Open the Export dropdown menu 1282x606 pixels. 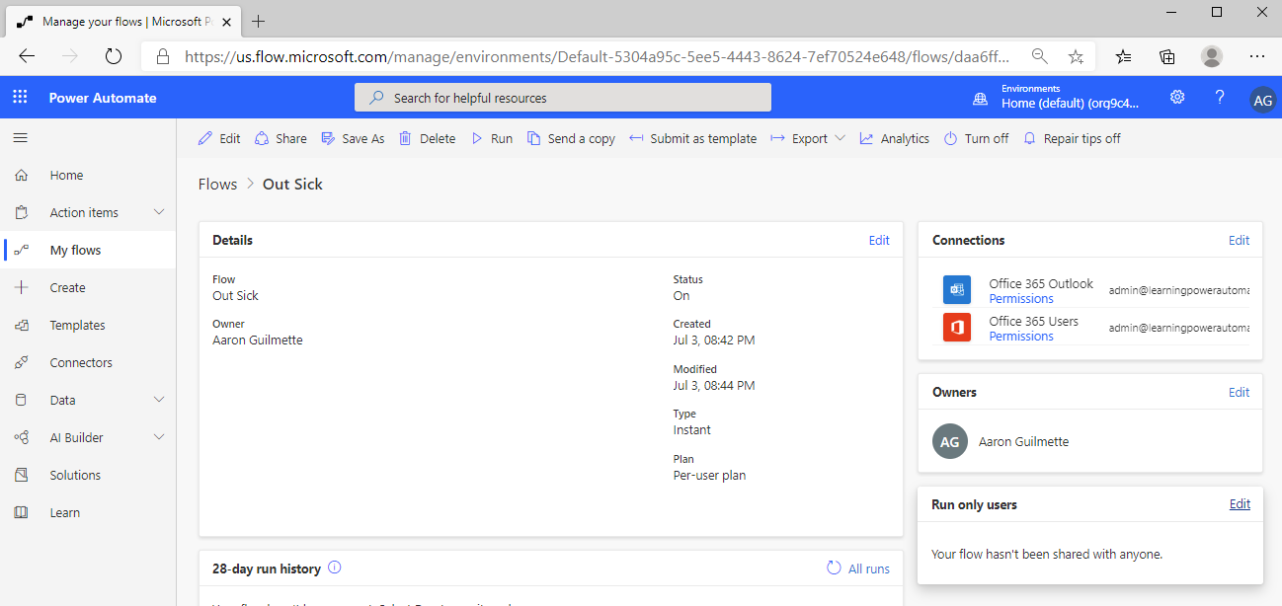point(808,138)
